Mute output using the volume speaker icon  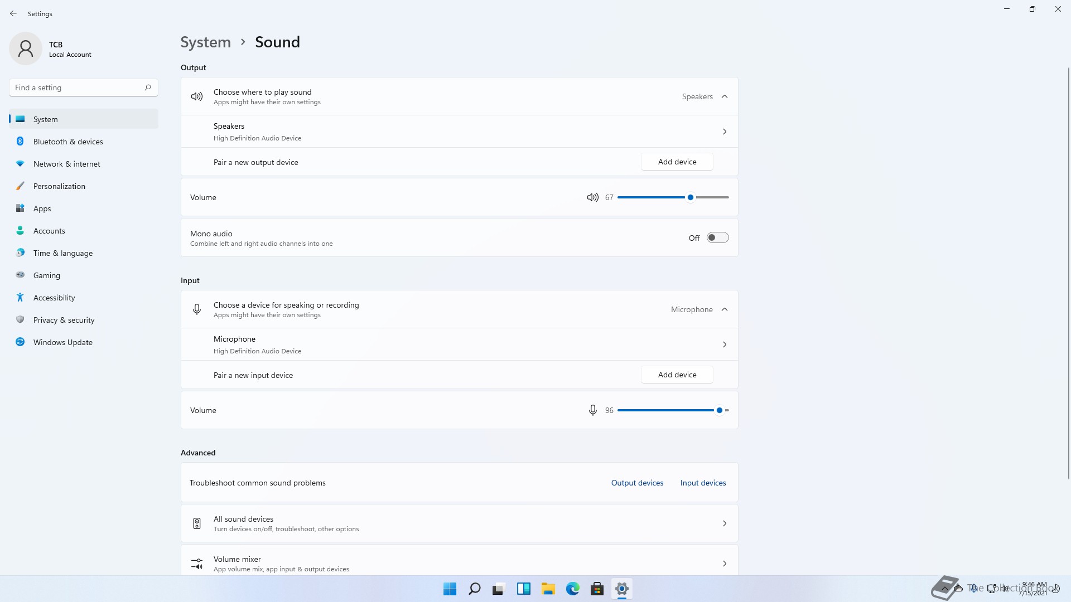click(592, 197)
